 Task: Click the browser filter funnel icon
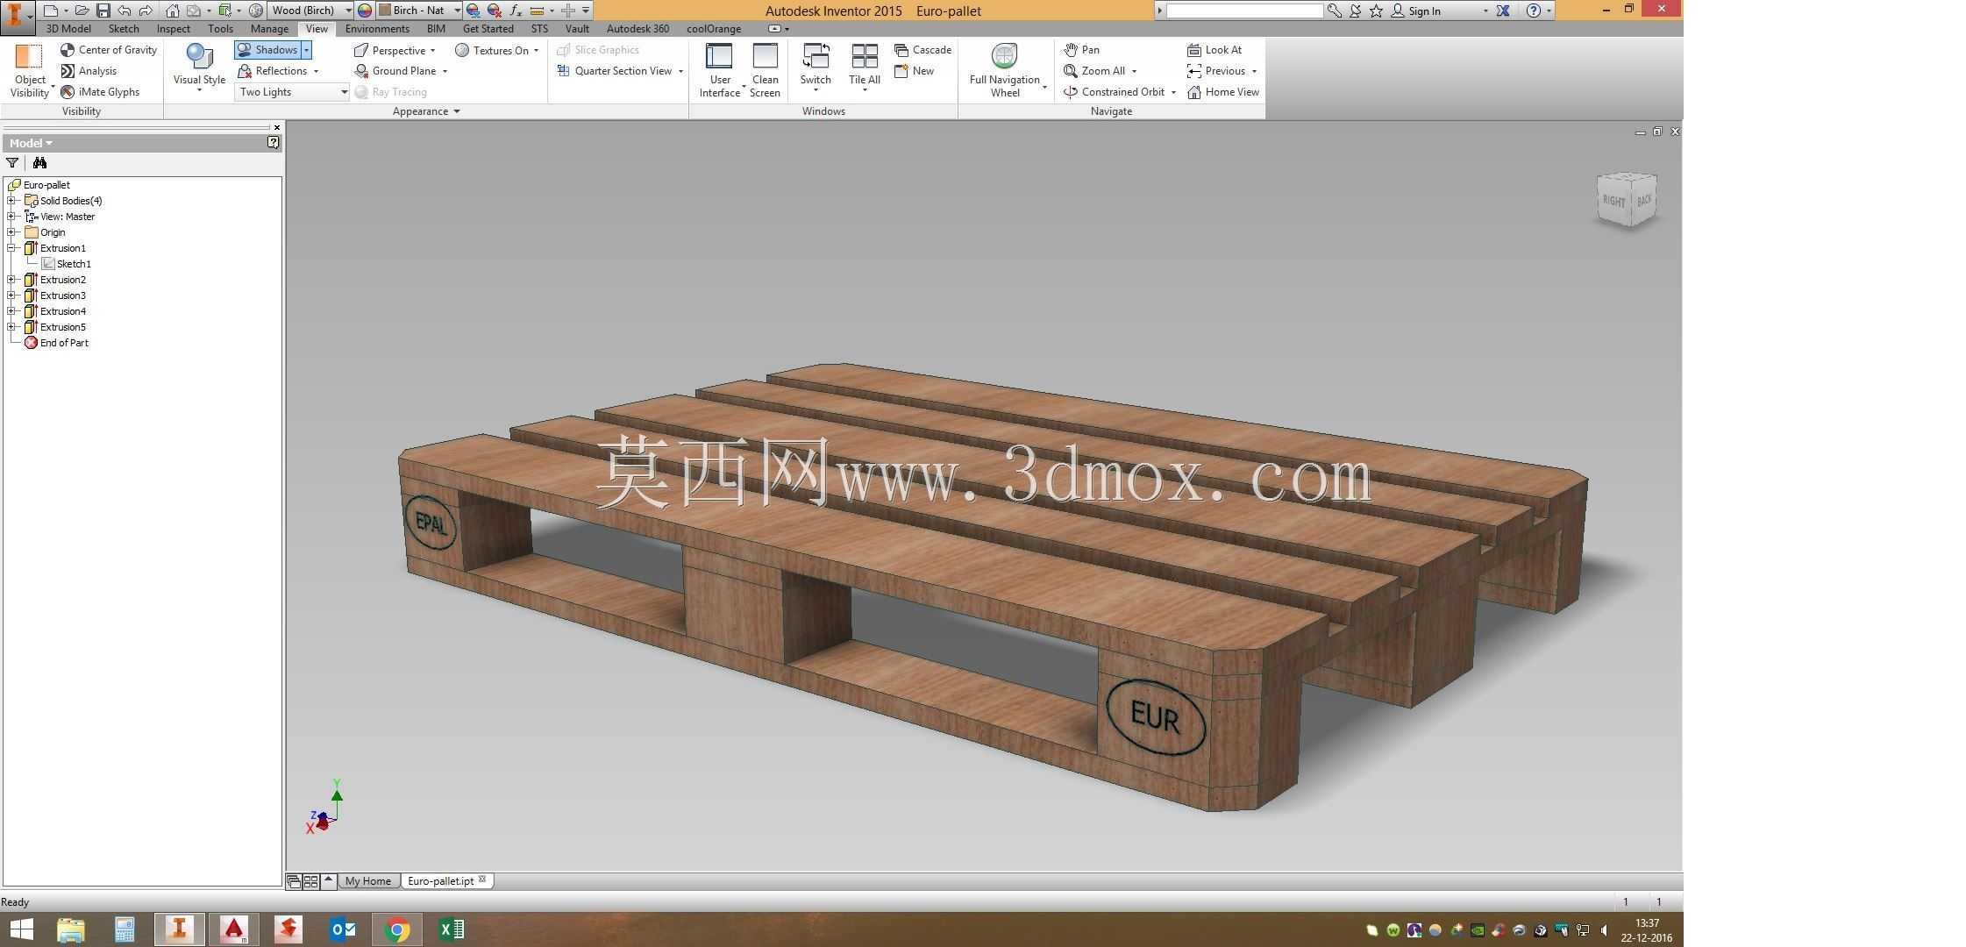[x=12, y=163]
